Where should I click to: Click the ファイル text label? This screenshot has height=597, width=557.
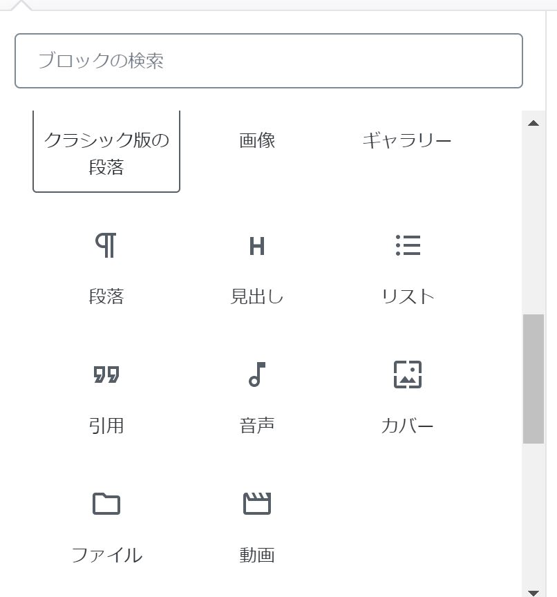106,555
